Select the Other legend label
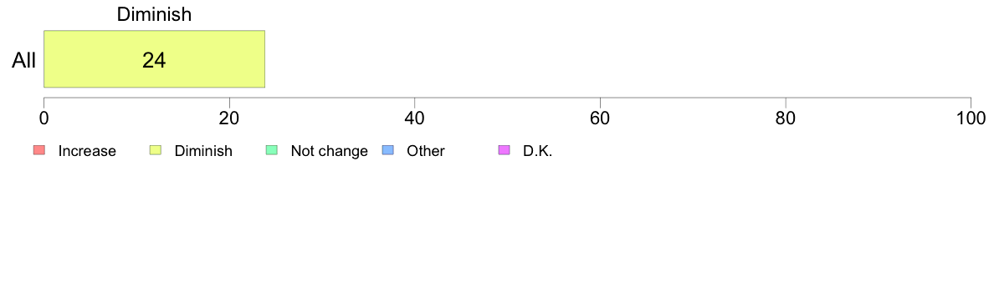 click(426, 151)
